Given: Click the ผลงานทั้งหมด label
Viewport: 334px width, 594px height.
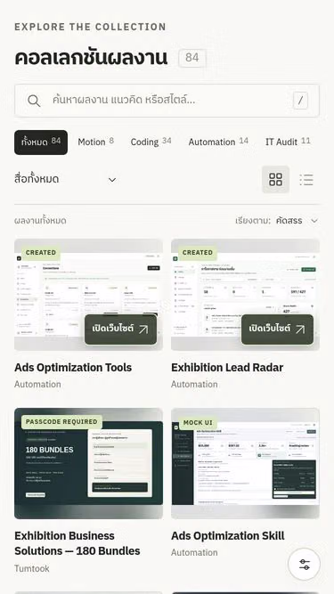Looking at the screenshot, I should pos(40,221).
